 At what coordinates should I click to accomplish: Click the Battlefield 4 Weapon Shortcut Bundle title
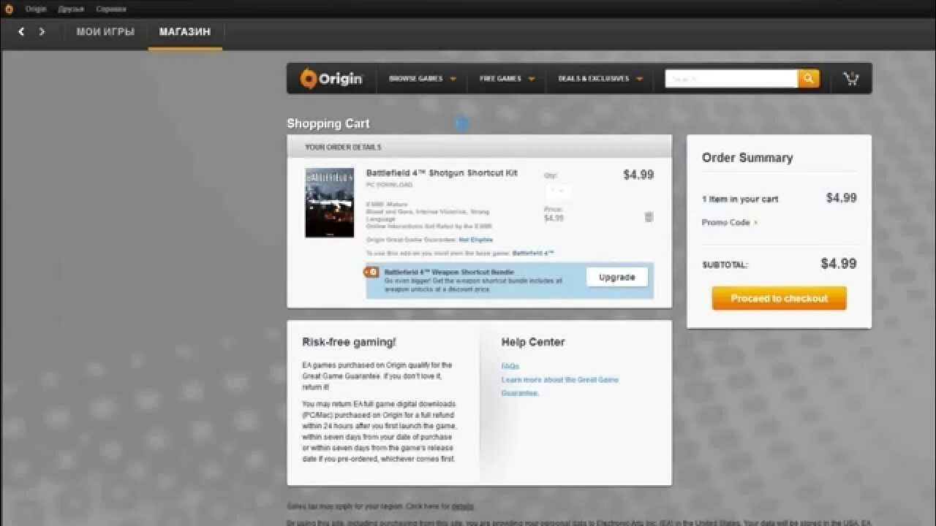pos(449,272)
